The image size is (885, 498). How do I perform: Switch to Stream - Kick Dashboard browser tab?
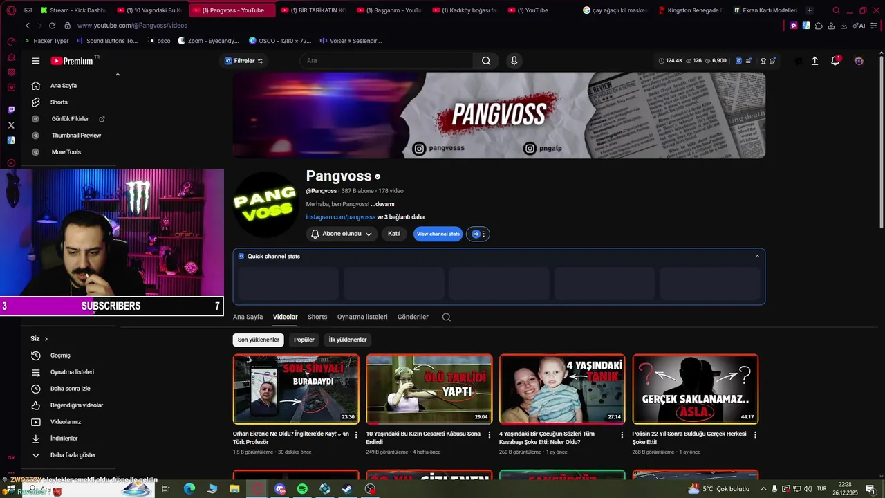click(x=73, y=10)
